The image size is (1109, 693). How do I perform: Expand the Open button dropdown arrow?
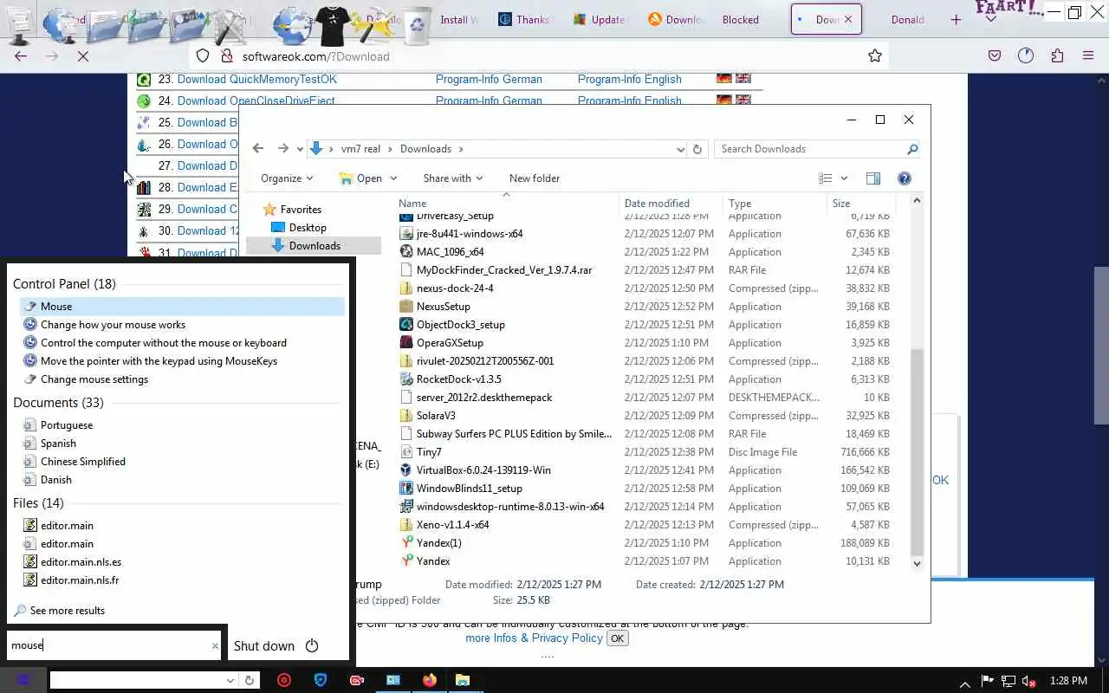[393, 178]
